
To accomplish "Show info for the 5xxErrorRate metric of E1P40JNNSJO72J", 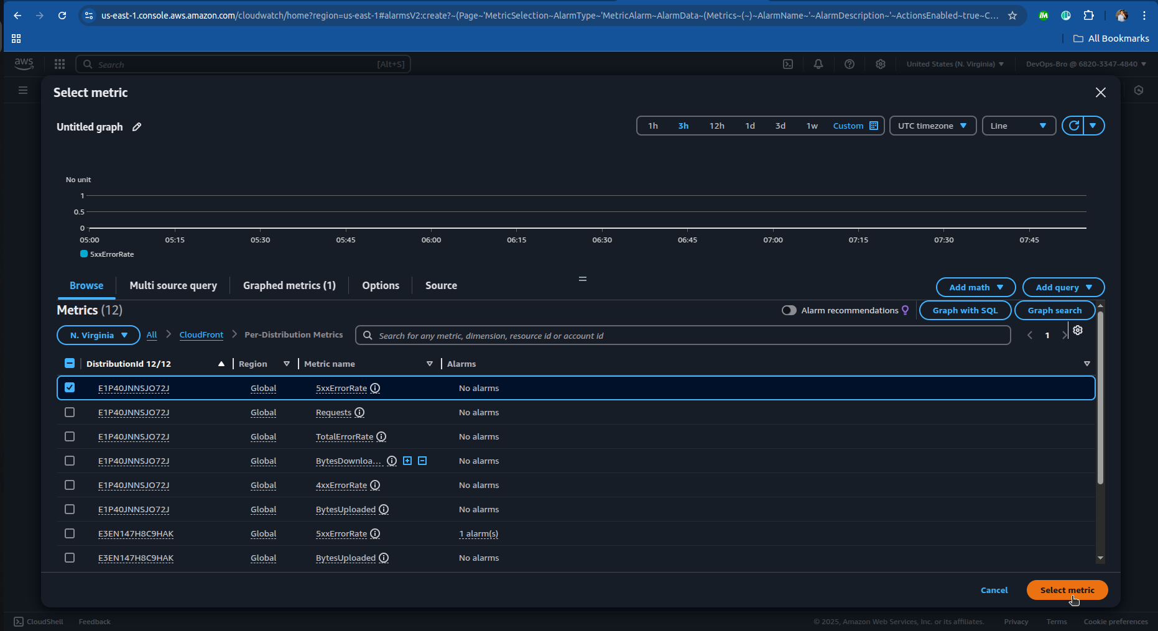I will (375, 388).
